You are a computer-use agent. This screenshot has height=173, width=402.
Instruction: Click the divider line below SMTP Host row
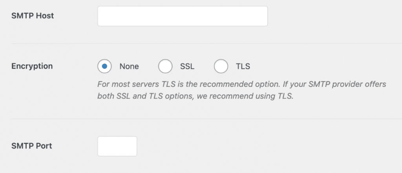click(206, 43)
